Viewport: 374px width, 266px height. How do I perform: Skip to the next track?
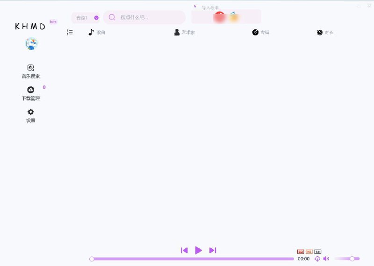tap(213, 250)
